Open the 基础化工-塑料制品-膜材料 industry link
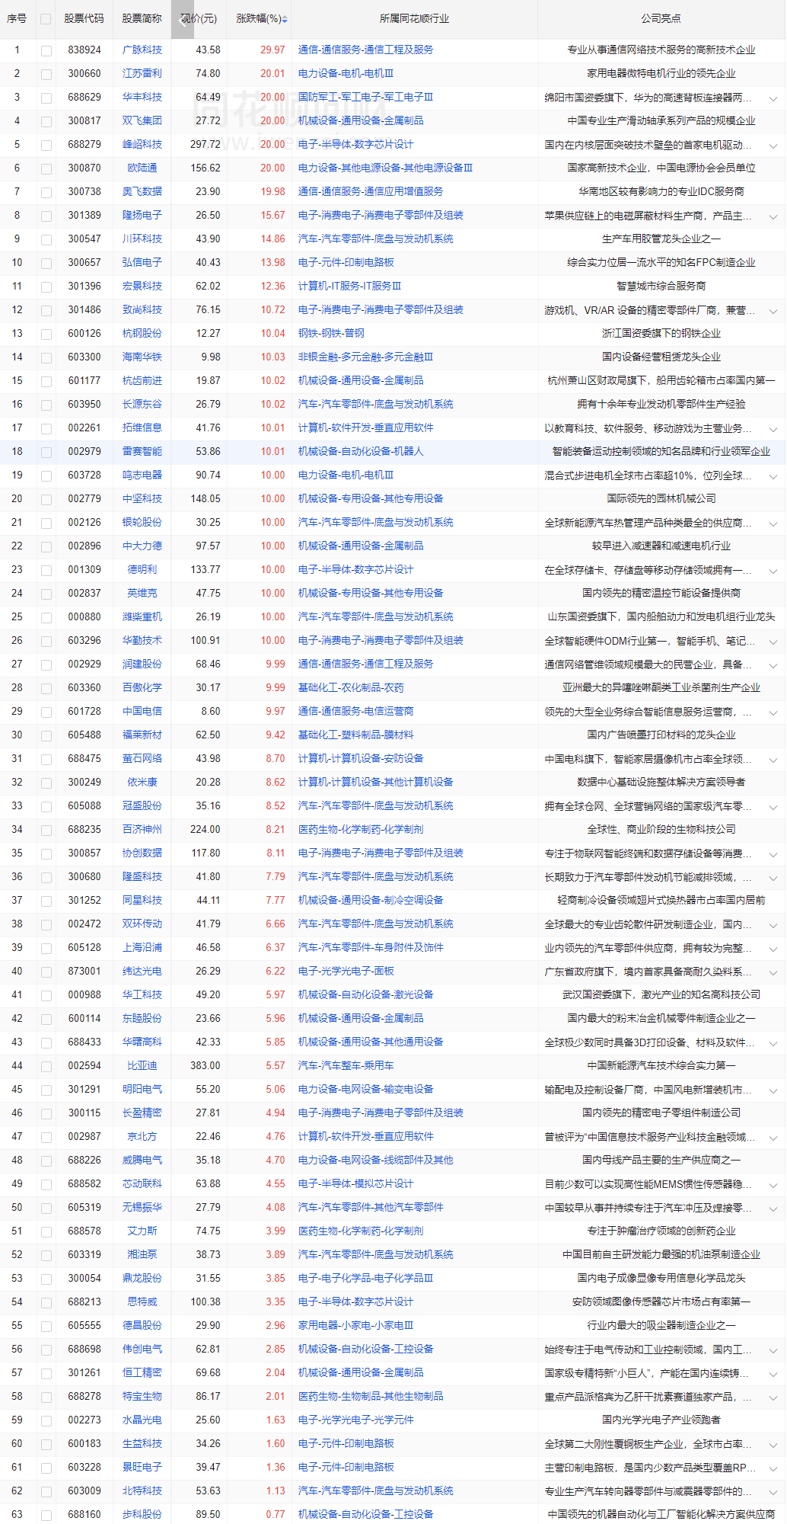Screen dimensions: 787x1524 (355, 735)
